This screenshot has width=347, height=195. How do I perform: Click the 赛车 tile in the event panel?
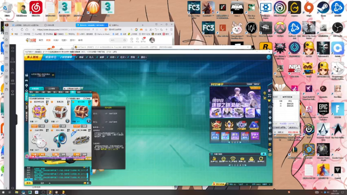click(235, 136)
